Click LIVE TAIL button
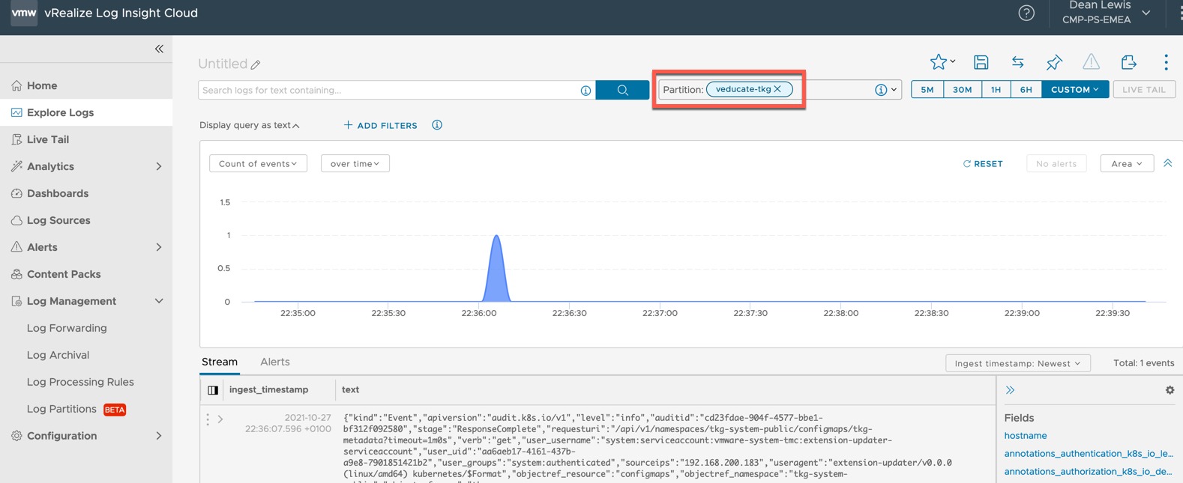The height and width of the screenshot is (483, 1183). (1144, 89)
